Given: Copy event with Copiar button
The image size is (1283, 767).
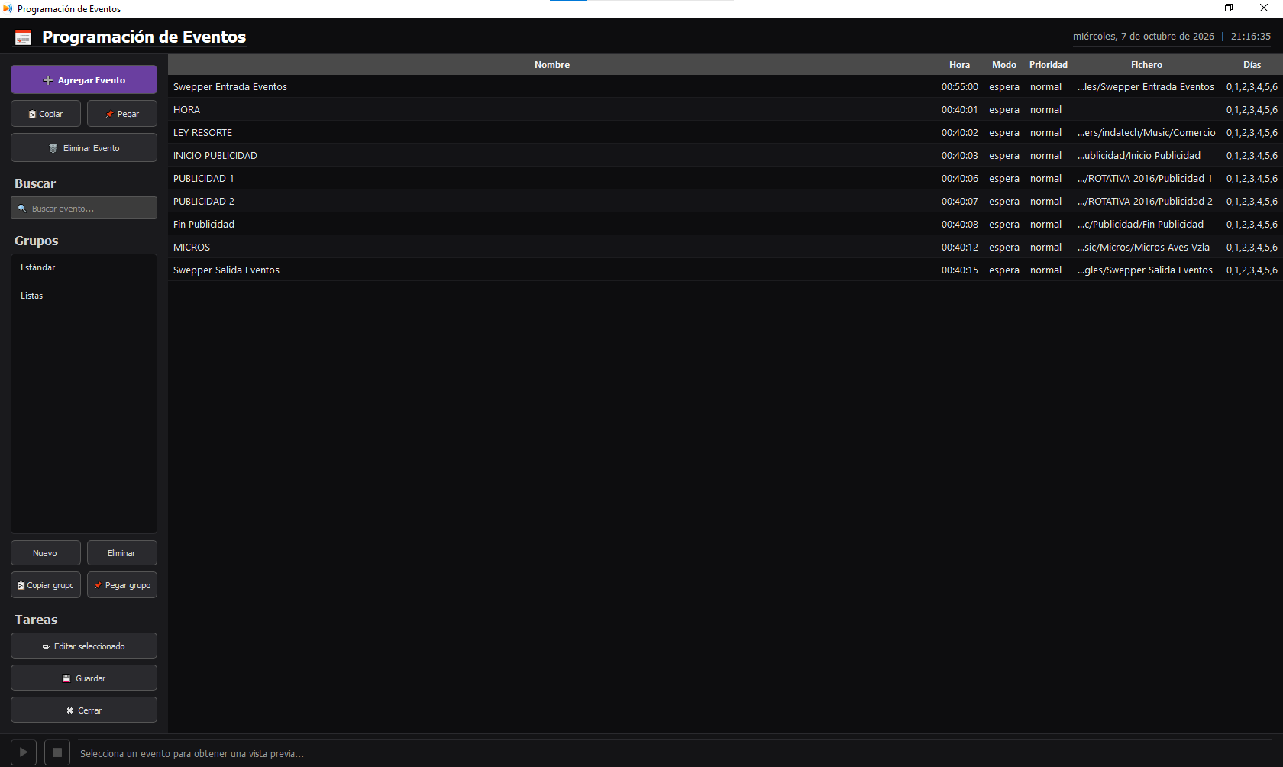Looking at the screenshot, I should [x=46, y=114].
